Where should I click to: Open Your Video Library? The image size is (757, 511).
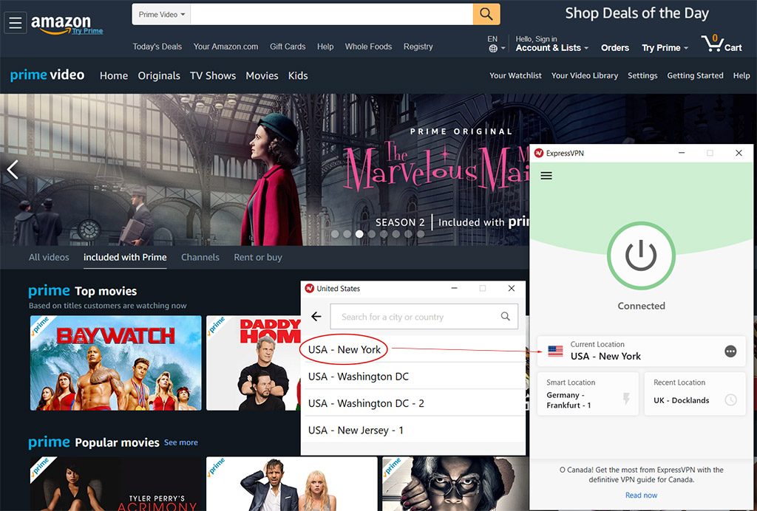point(584,75)
